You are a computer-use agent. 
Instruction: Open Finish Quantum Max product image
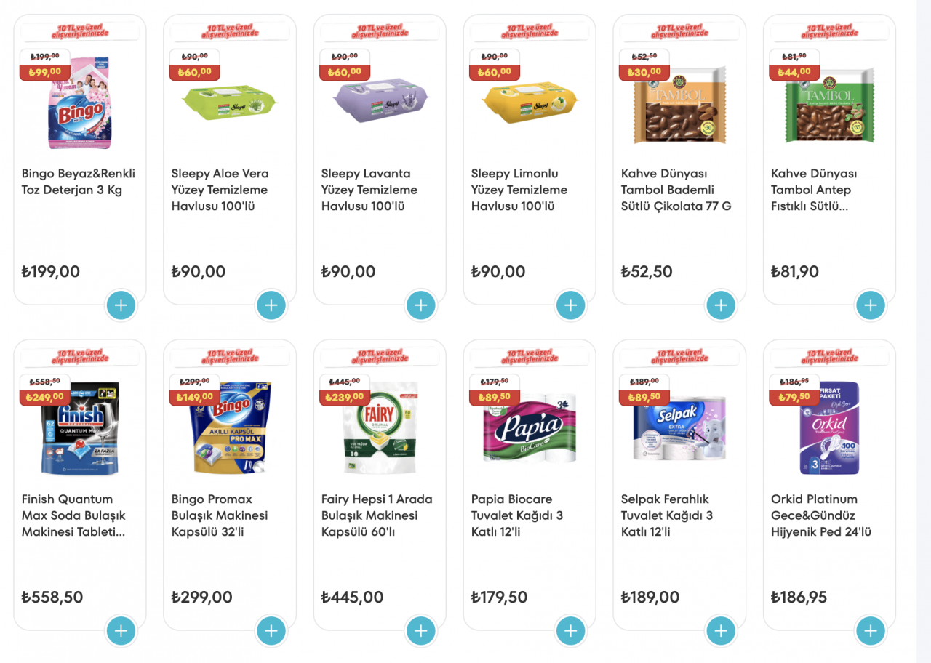coord(80,428)
